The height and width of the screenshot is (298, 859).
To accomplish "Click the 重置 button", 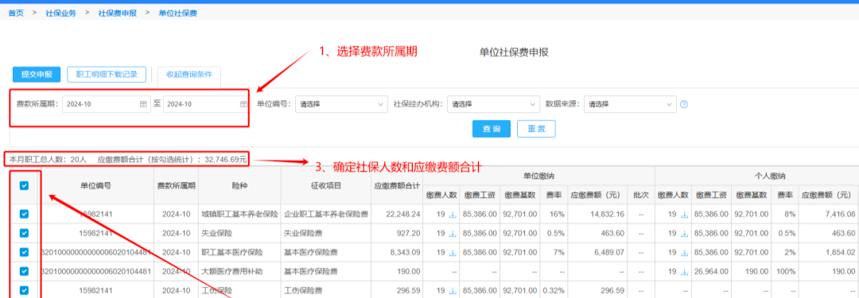I will [x=536, y=129].
